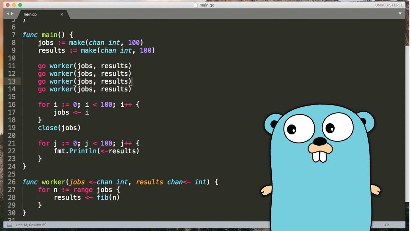
Task: Click the Line 13, Column 29 indicator
Action: coord(31,225)
